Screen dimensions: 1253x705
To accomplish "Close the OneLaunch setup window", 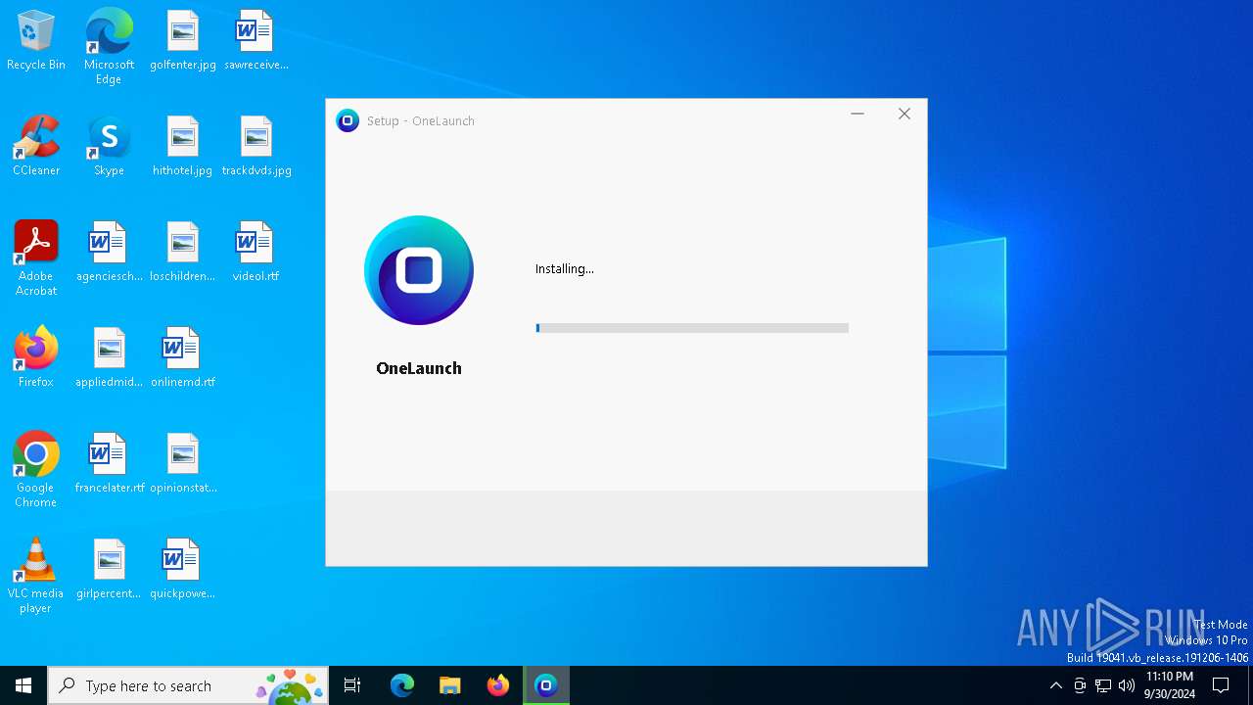I will coord(905,114).
